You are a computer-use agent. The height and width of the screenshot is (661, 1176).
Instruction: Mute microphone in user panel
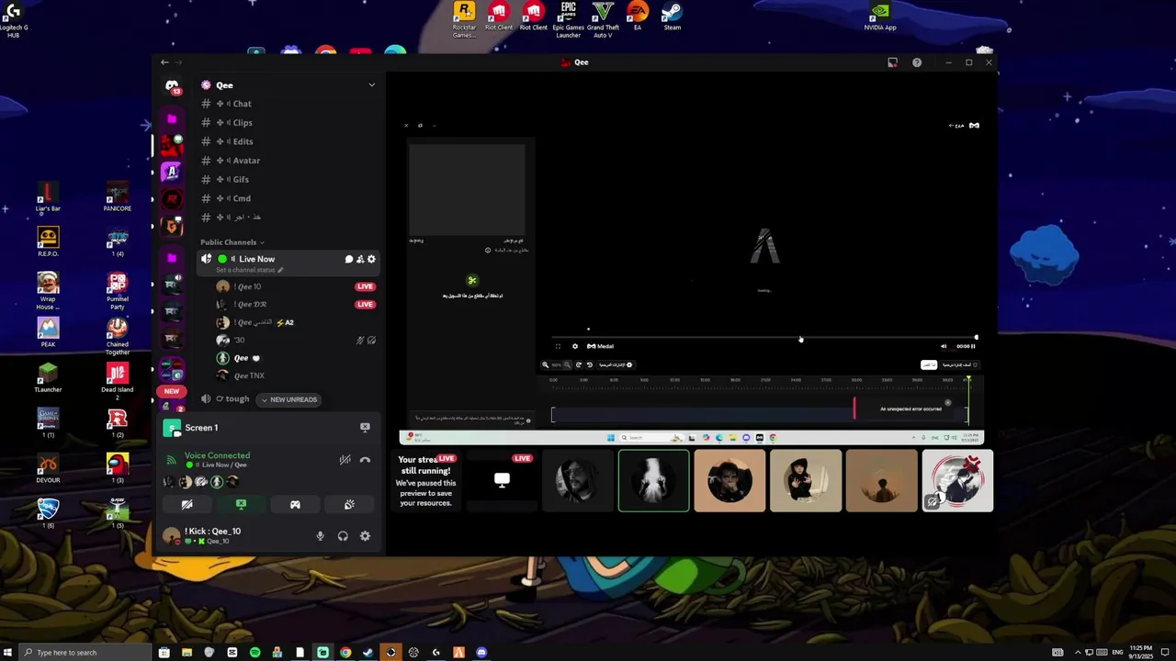click(x=320, y=536)
